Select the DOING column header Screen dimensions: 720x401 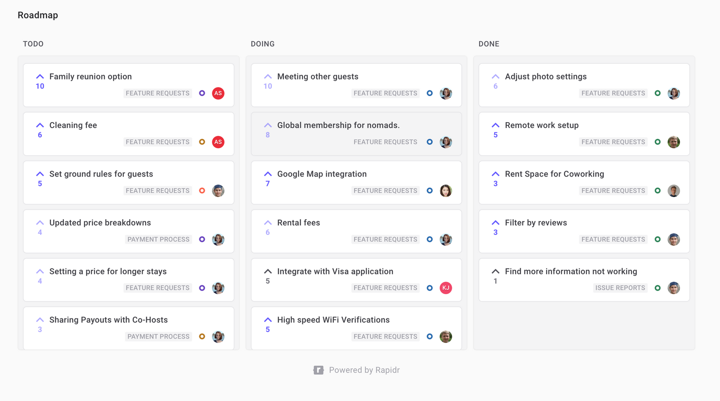(263, 44)
